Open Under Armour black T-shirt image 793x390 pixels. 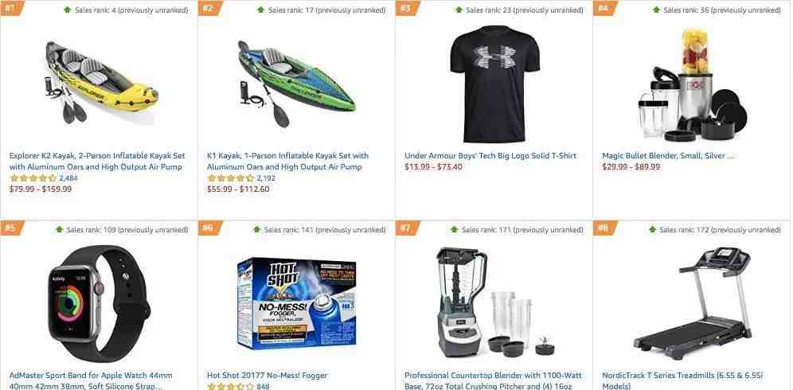[x=494, y=84]
